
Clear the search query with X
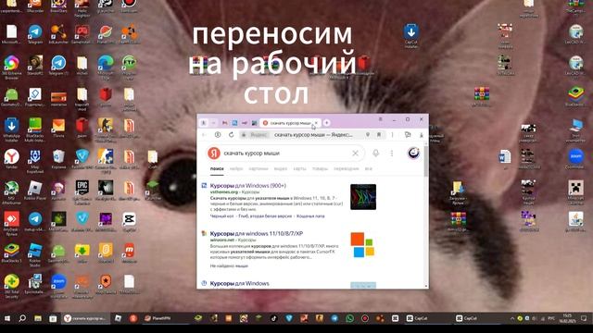pos(355,154)
